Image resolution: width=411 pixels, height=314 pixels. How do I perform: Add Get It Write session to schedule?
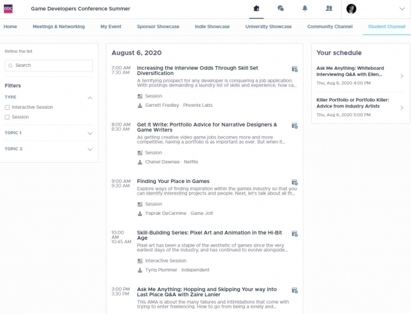294,126
